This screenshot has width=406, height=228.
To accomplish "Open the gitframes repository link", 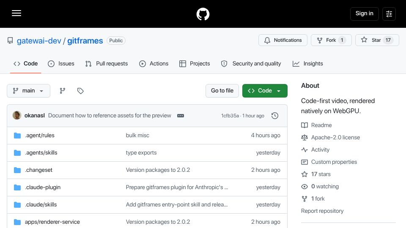I will 85,41.
